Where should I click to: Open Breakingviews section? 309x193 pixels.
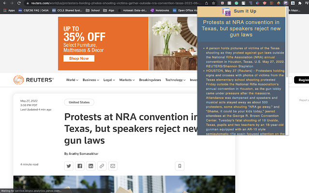click(x=150, y=80)
